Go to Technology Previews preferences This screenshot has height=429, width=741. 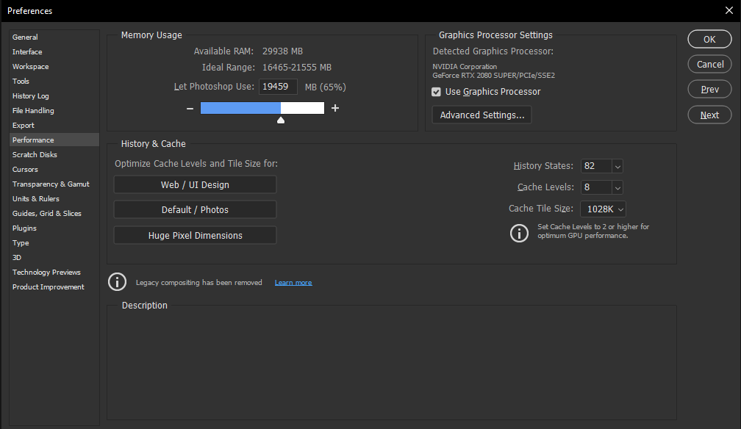[x=46, y=273]
